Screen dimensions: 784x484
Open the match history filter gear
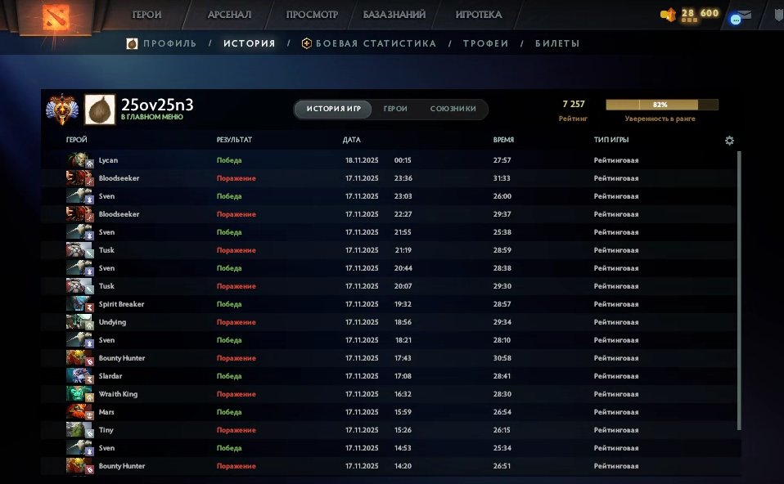(x=729, y=141)
